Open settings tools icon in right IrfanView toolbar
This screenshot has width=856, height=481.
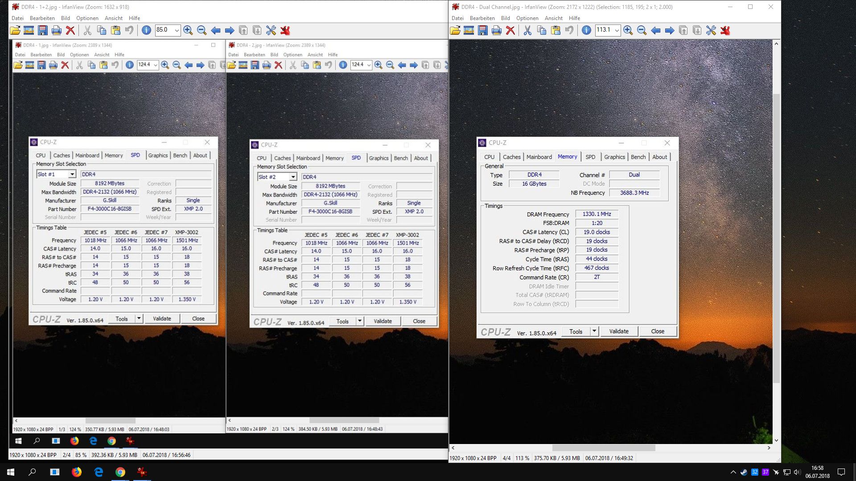tap(711, 30)
